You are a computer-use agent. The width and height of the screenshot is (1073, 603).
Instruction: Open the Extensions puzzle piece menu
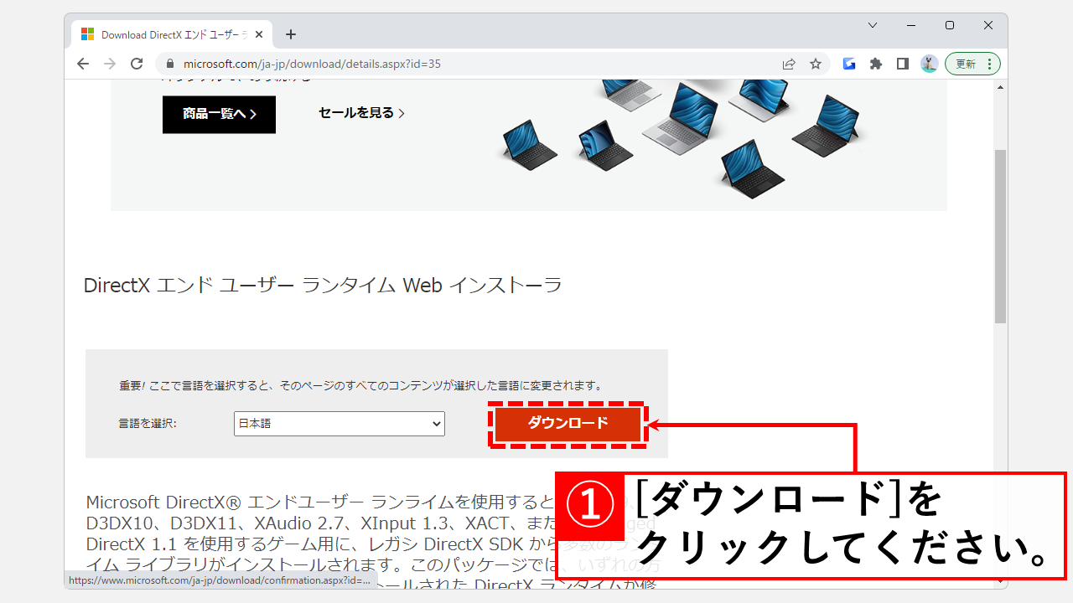(x=876, y=64)
